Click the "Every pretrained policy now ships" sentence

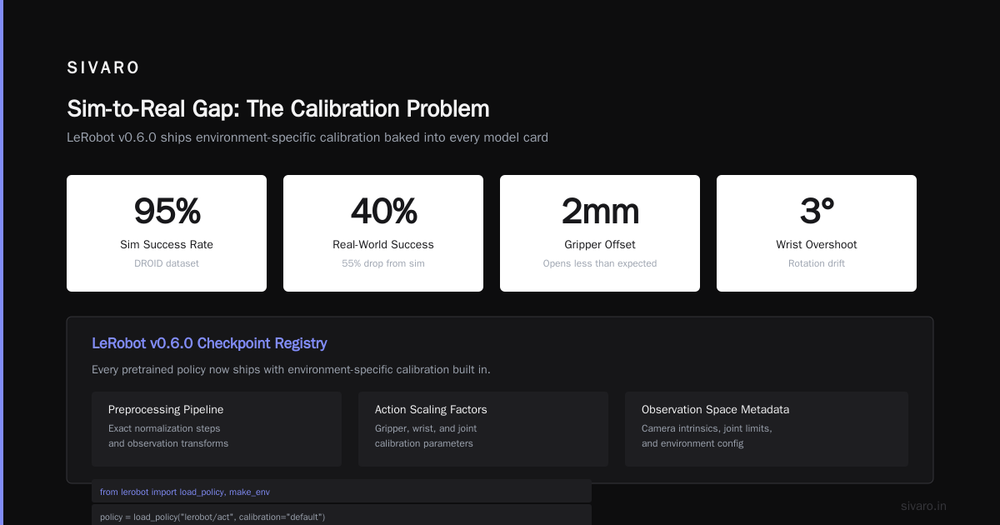[x=291, y=369]
